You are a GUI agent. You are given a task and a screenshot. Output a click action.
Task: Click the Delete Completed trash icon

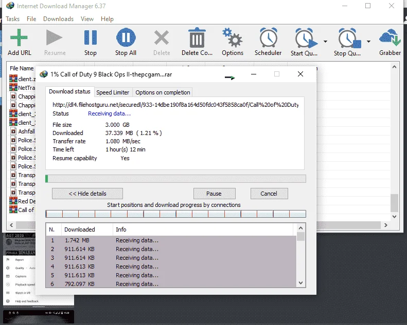197,37
